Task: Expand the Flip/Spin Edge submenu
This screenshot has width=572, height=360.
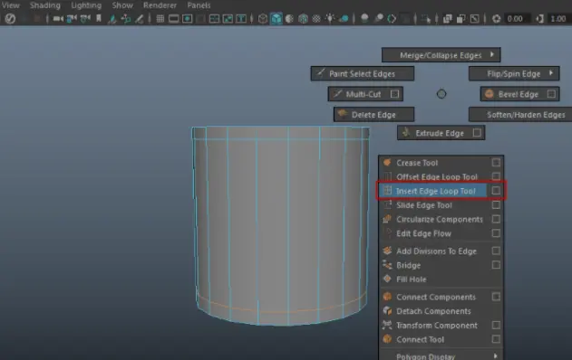Action: 514,74
